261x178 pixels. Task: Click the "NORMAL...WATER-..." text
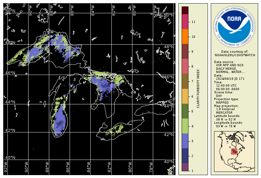pos(230,72)
